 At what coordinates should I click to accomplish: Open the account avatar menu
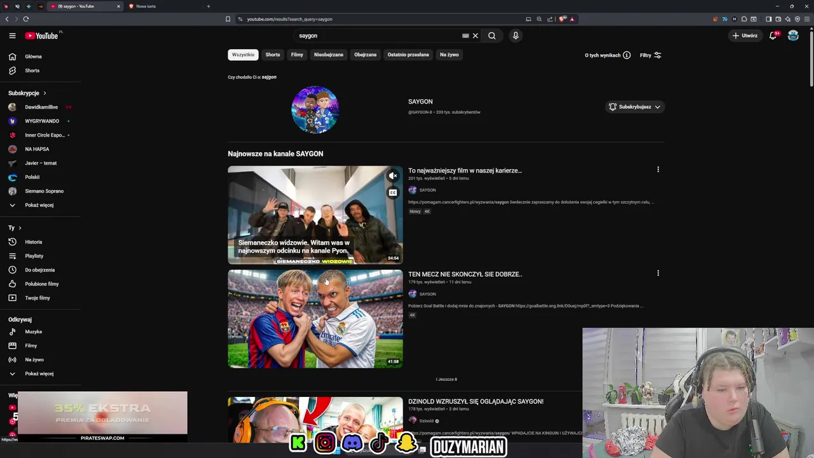click(x=793, y=36)
